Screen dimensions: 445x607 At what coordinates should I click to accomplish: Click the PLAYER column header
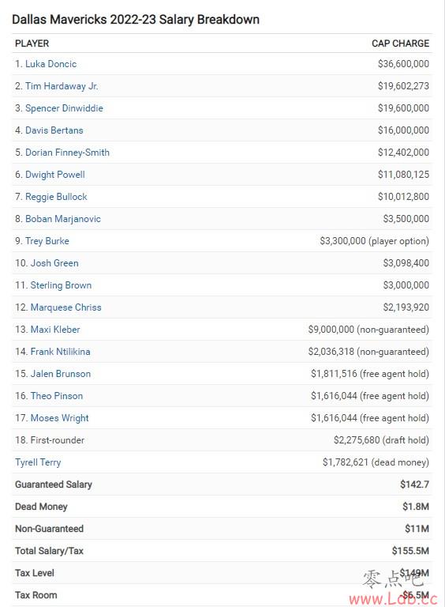coord(32,43)
